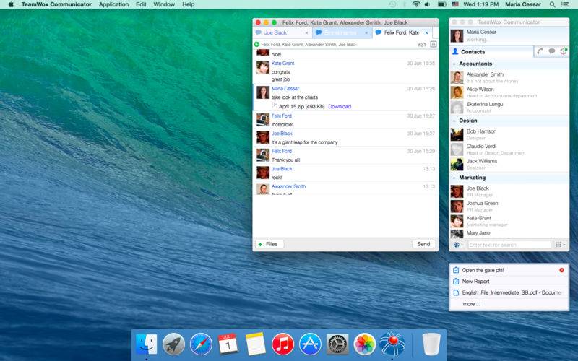Collapse the Design contact group
The height and width of the screenshot is (361, 578).
click(454, 121)
